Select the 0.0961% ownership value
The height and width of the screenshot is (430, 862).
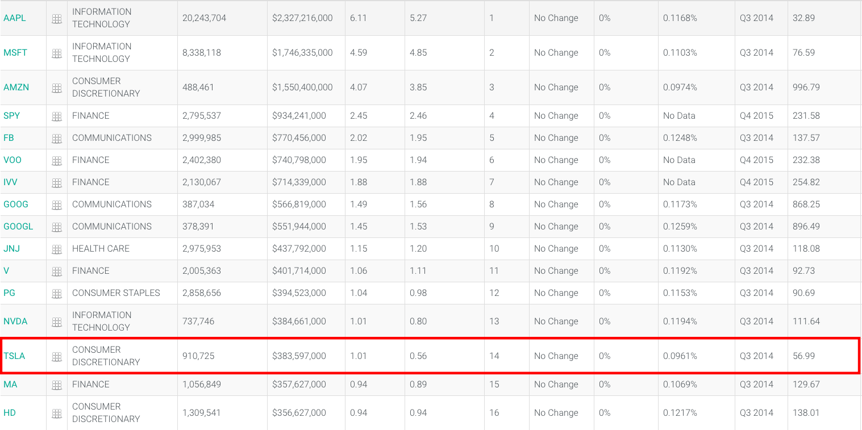tap(680, 356)
